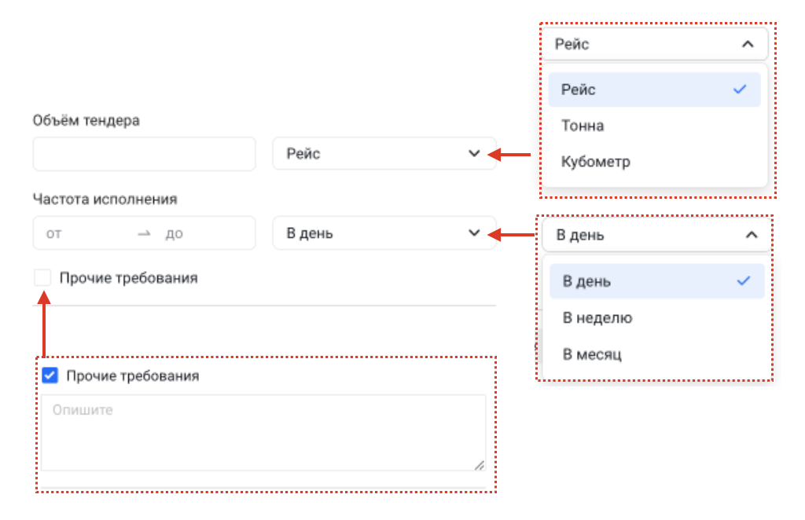Uncheck the blue Прочие требования checkbox
This screenshot has width=805, height=520.
[x=50, y=375]
